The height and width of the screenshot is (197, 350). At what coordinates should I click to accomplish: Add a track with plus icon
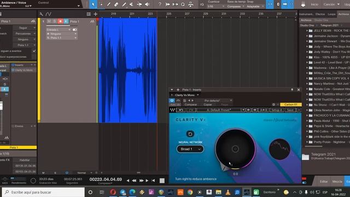pos(96,14)
